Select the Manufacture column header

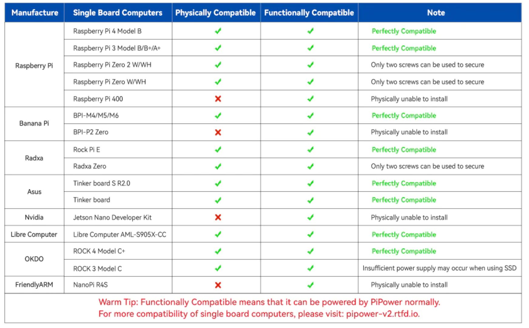coord(35,13)
